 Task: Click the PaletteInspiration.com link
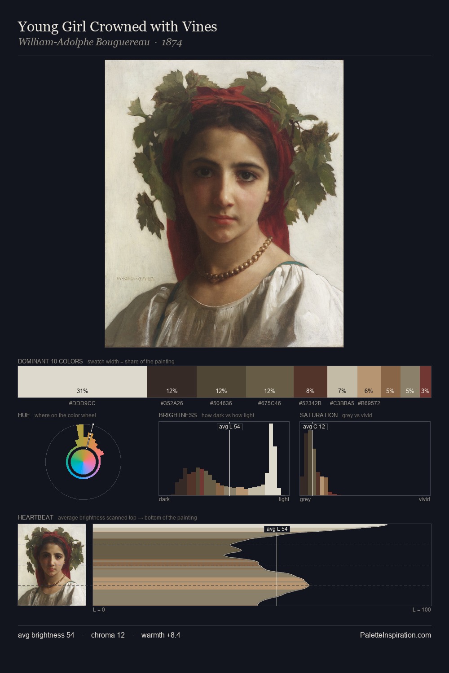tap(396, 635)
